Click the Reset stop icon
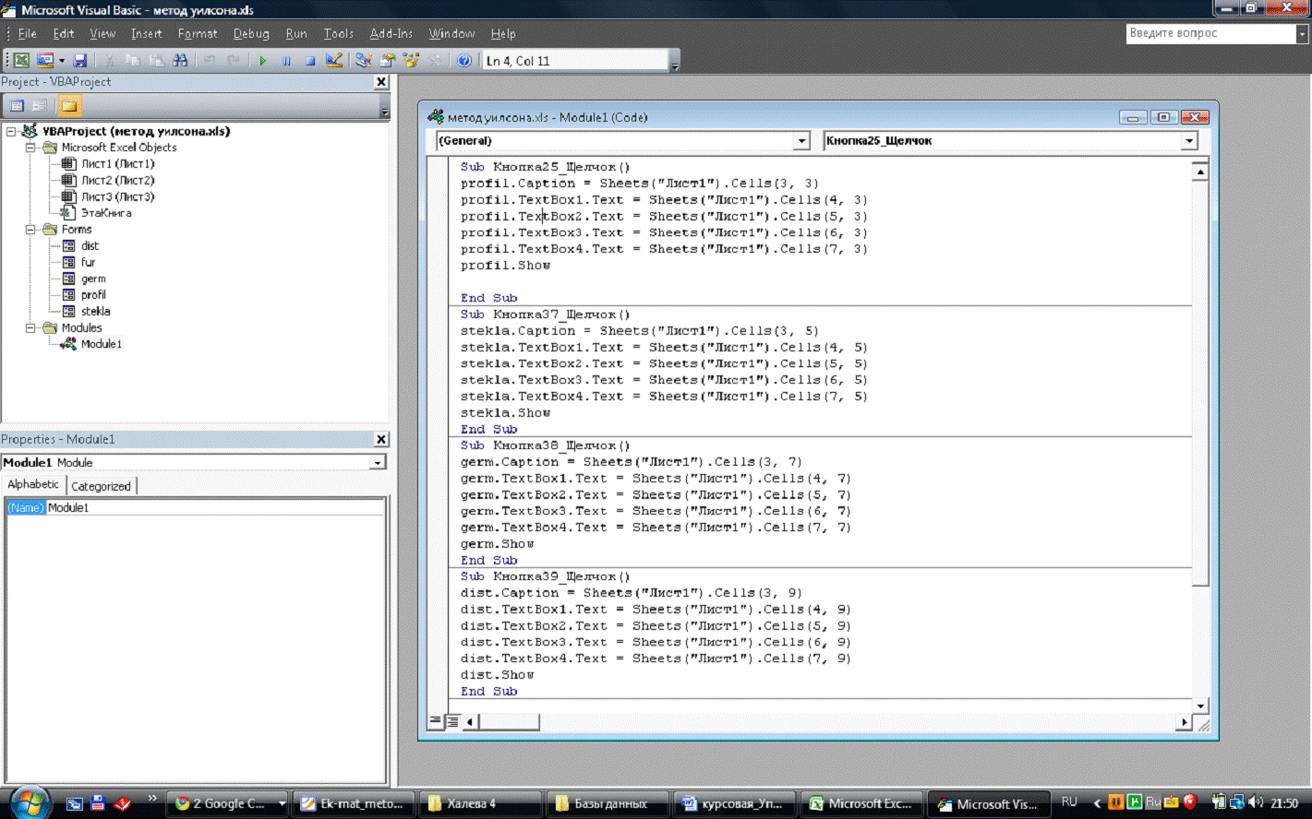This screenshot has width=1312, height=819. (x=310, y=61)
